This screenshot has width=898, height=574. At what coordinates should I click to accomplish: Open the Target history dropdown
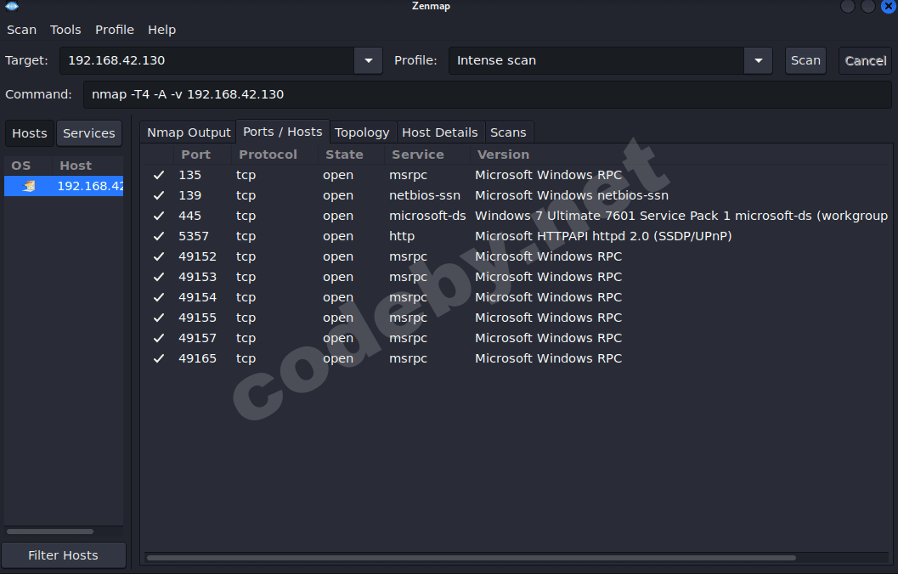(x=367, y=60)
